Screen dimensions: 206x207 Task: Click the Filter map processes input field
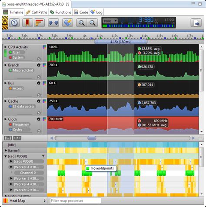76,200
